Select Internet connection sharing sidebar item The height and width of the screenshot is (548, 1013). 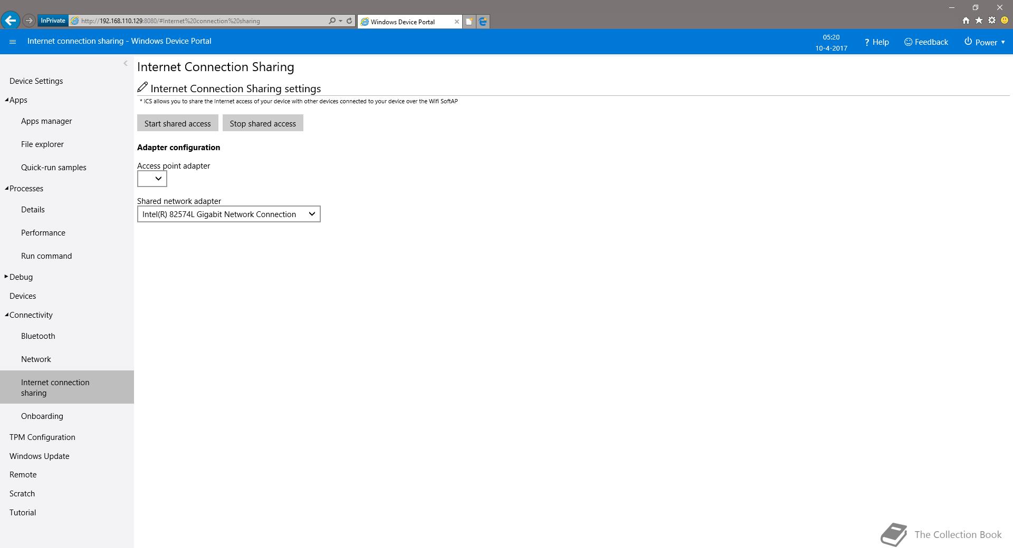pyautogui.click(x=67, y=387)
